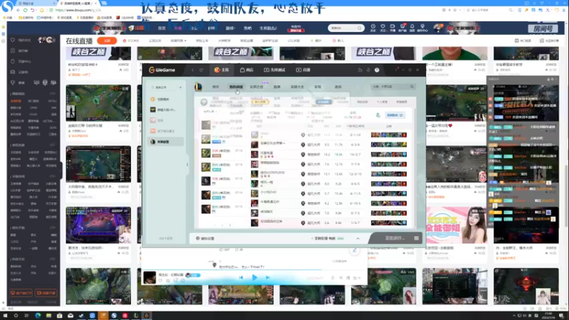
Task: Open the Windows Start menu
Action: click(6, 316)
